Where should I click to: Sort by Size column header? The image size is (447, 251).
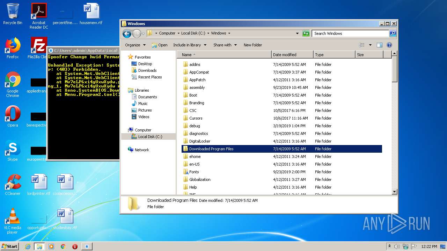tap(369, 55)
